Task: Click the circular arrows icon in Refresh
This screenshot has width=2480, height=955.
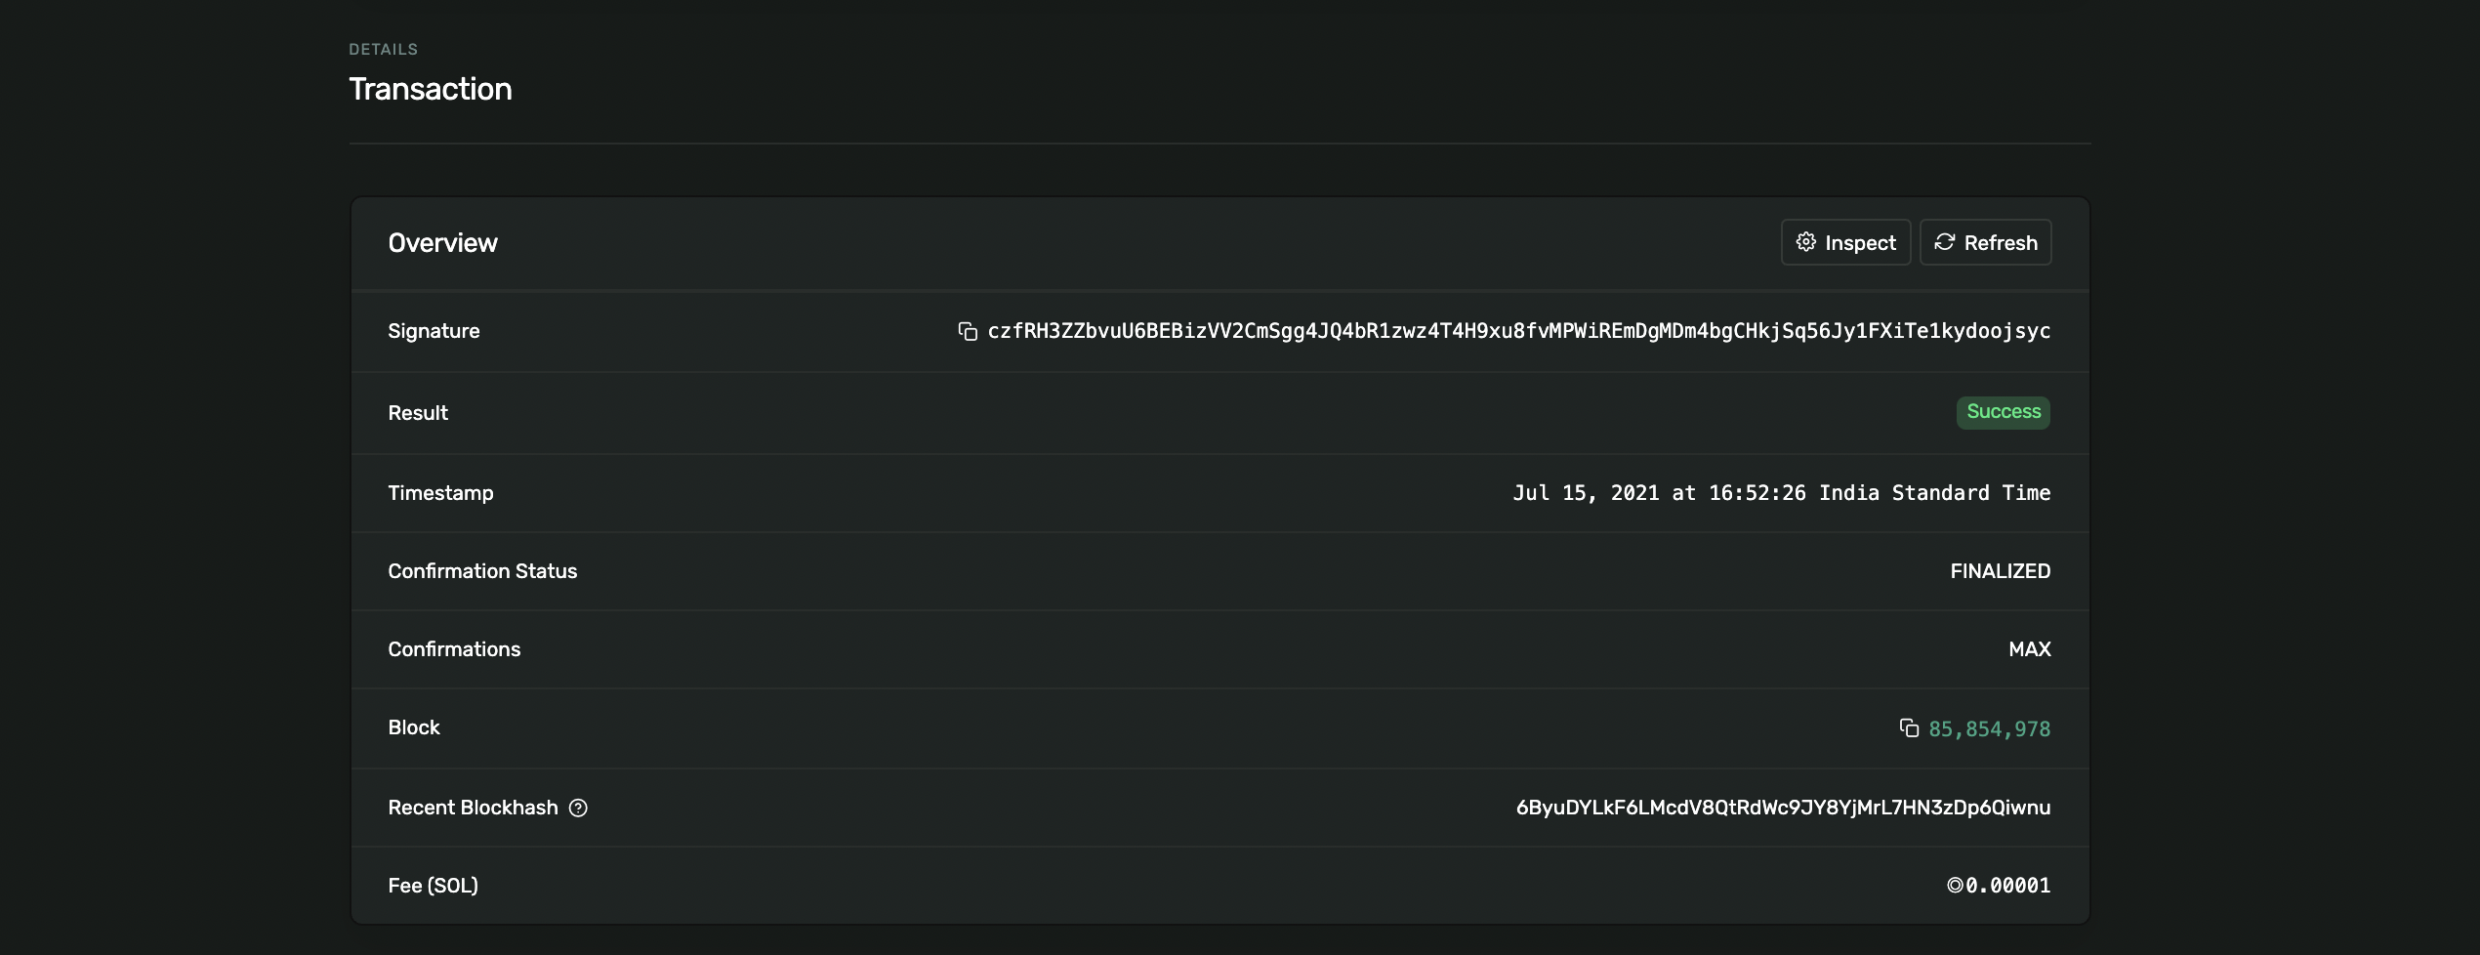Action: 1944,242
